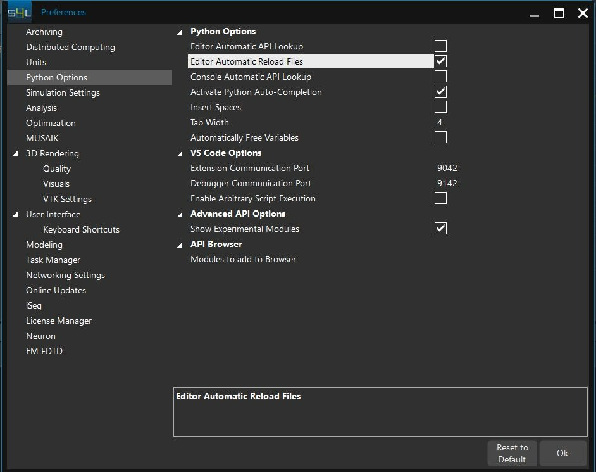Image resolution: width=596 pixels, height=472 pixels.
Task: Collapse the Advanced API Options section
Action: (x=180, y=214)
